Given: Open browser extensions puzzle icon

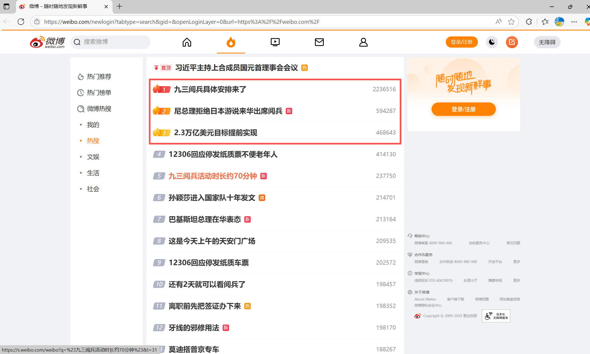Looking at the screenshot, I should tap(529, 22).
